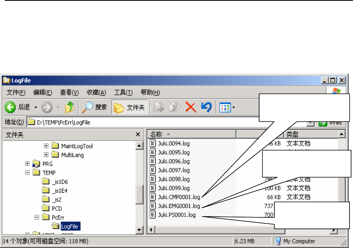Select file Juki.0099.log
The width and height of the screenshot is (353, 248).
coord(174,188)
